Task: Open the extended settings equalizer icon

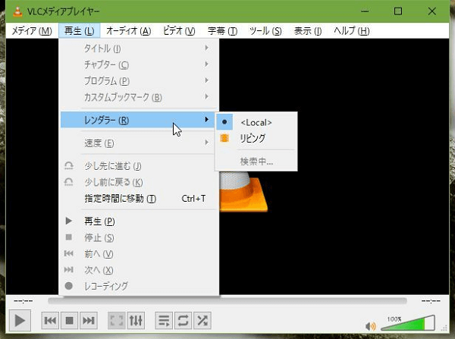Action: pyautogui.click(x=136, y=321)
